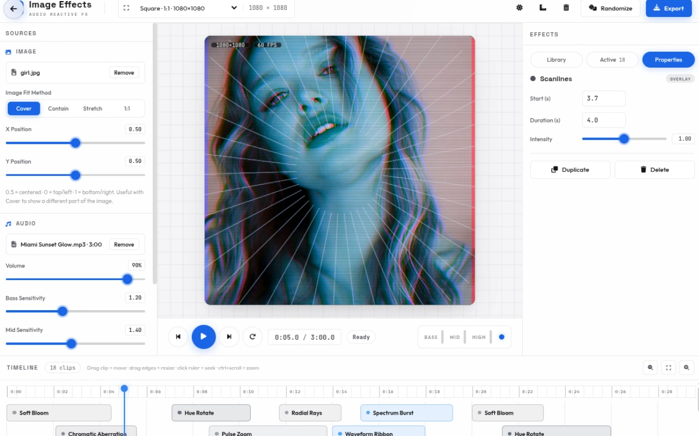The image size is (699, 436).
Task: Click the Mid Sensitivity value 1.40
Action: click(135, 330)
